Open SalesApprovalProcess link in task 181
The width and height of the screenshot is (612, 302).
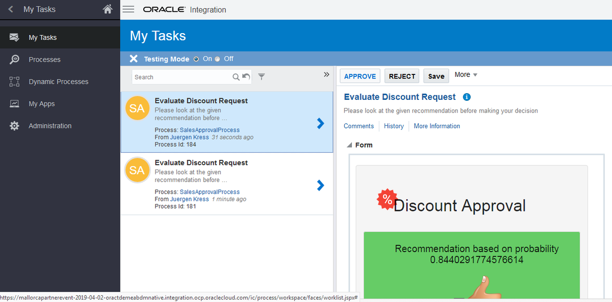[x=210, y=192]
